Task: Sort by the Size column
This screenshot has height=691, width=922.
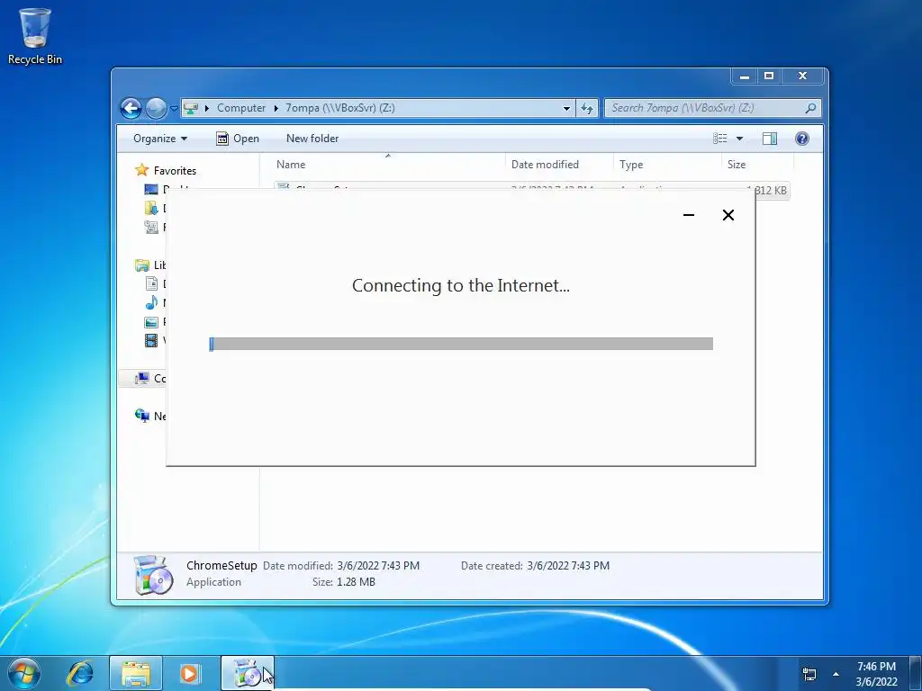Action: (x=757, y=165)
